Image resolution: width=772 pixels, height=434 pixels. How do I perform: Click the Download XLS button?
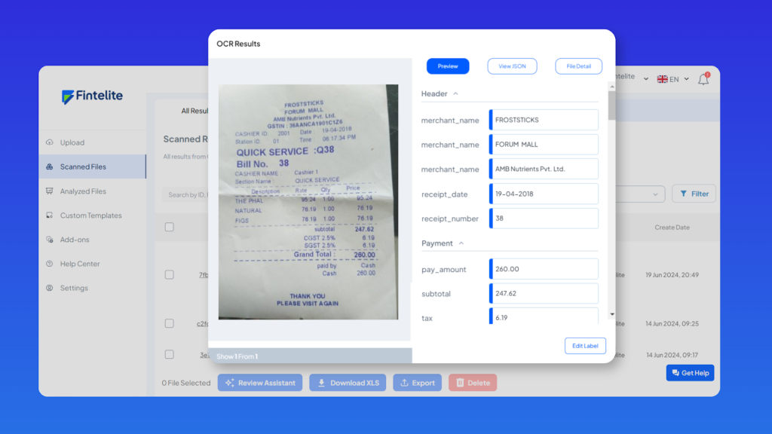[348, 383]
